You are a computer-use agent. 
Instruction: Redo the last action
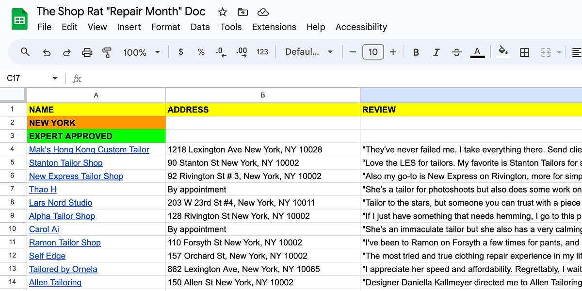[x=67, y=52]
